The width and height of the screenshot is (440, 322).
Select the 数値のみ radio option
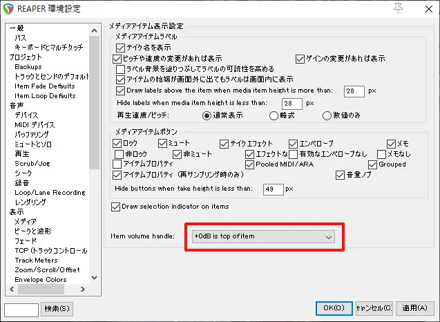327,115
